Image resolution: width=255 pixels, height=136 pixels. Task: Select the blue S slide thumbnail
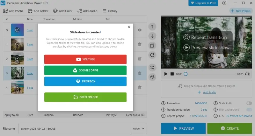pyautogui.click(x=17, y=30)
